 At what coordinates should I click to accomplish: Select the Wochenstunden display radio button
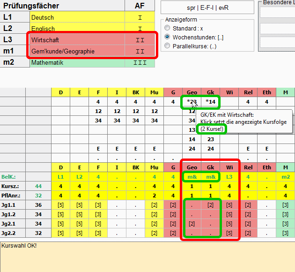167,37
